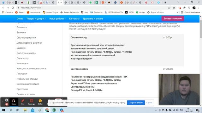Click the Закрыть доступ button

click(x=136, y=103)
